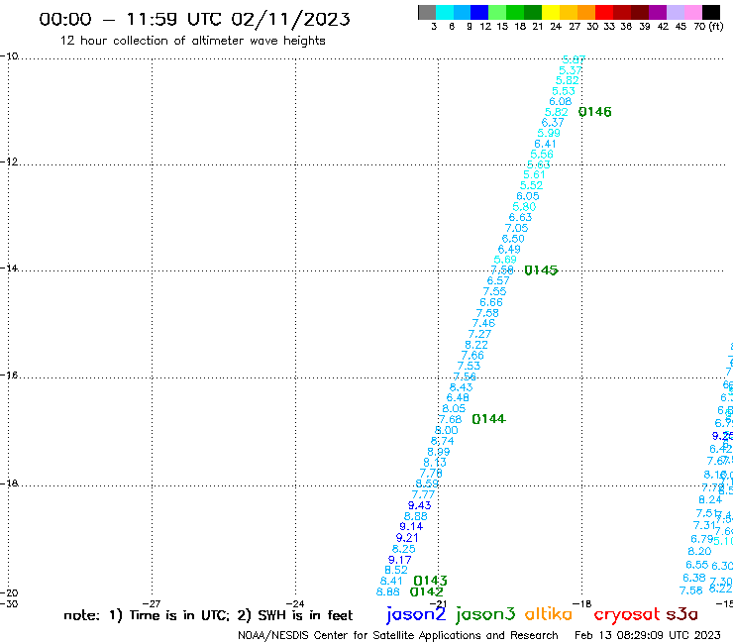Click the 0146 time marker
Image resolution: width=733 pixels, height=644 pixels.
tap(595, 112)
